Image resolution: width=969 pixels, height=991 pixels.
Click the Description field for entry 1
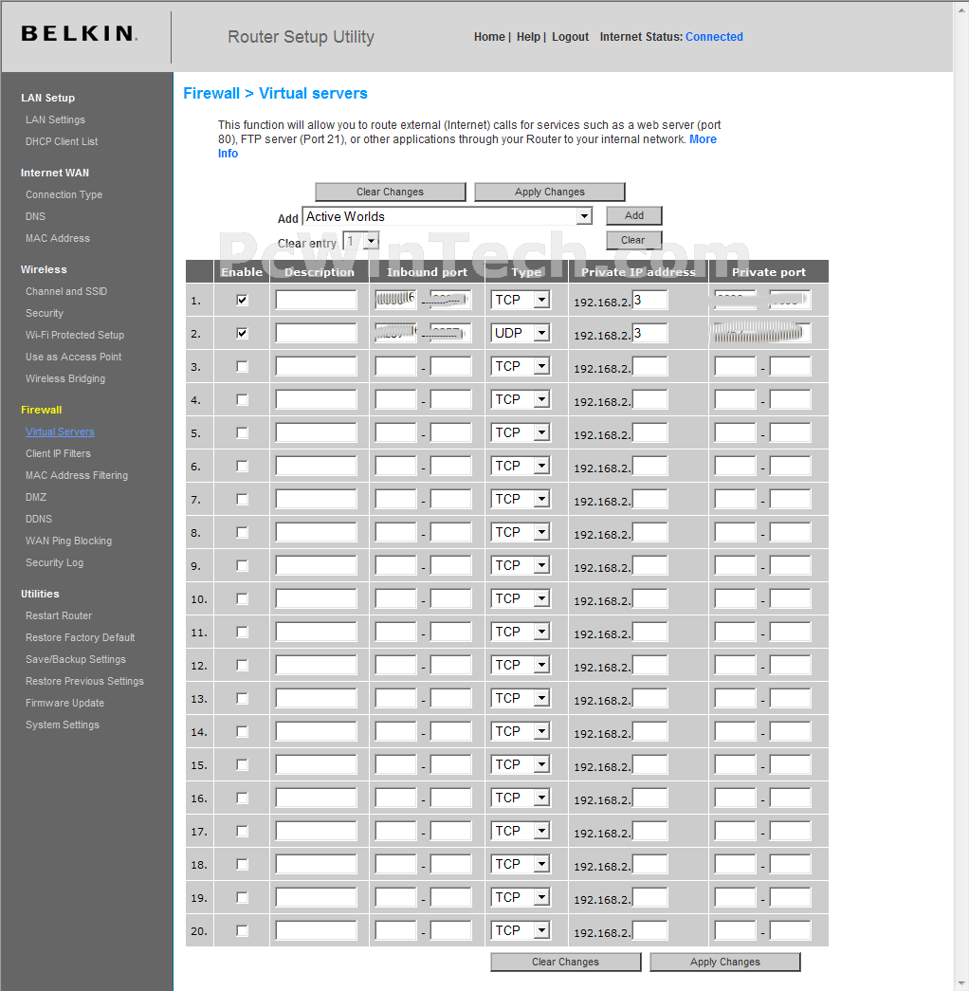coord(316,301)
